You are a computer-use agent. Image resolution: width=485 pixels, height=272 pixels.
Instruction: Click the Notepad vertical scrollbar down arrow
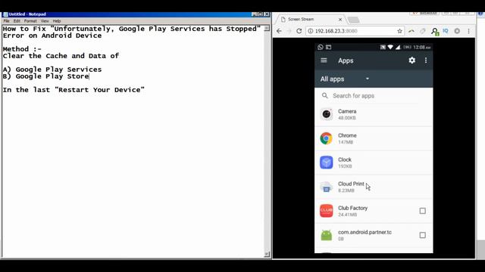point(267,255)
